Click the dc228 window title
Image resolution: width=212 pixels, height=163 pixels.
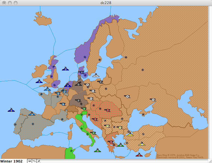[x=106, y=3]
